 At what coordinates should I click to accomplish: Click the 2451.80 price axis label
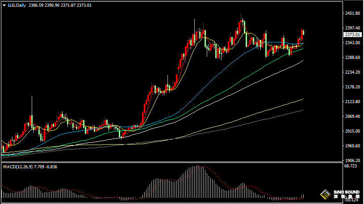[352, 13]
